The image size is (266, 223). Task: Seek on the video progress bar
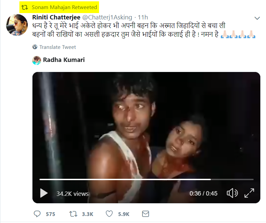[x=147, y=179]
